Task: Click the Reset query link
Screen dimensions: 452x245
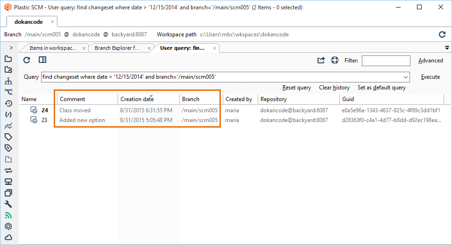Action: [x=297, y=88]
